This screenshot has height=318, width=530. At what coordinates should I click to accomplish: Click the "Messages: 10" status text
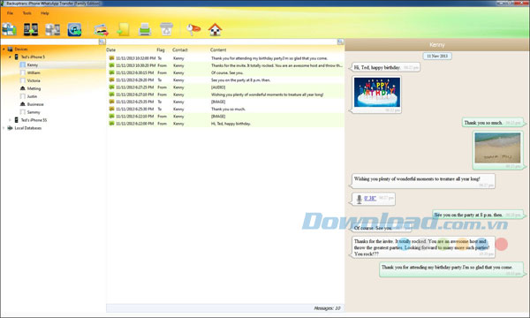(x=327, y=308)
